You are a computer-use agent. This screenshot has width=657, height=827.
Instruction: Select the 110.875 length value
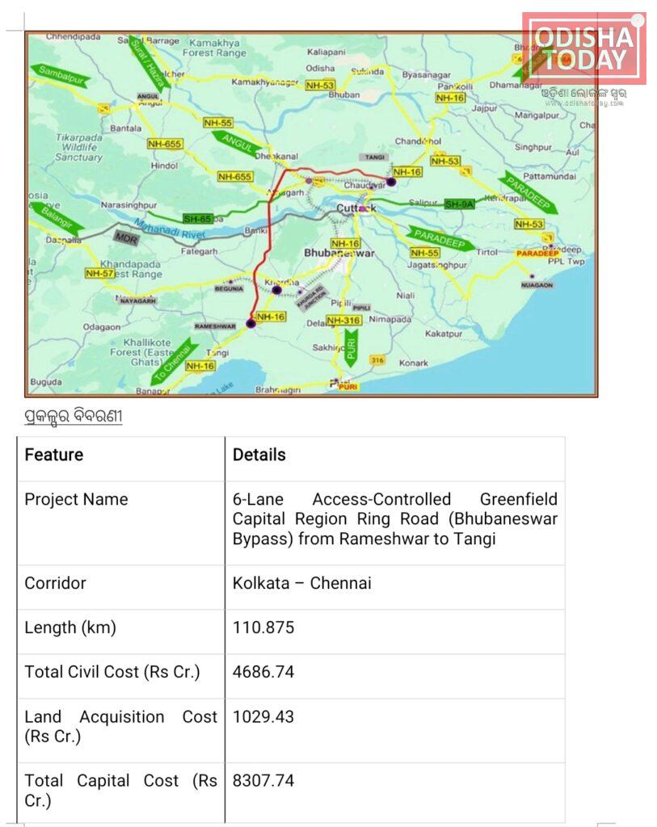point(263,628)
